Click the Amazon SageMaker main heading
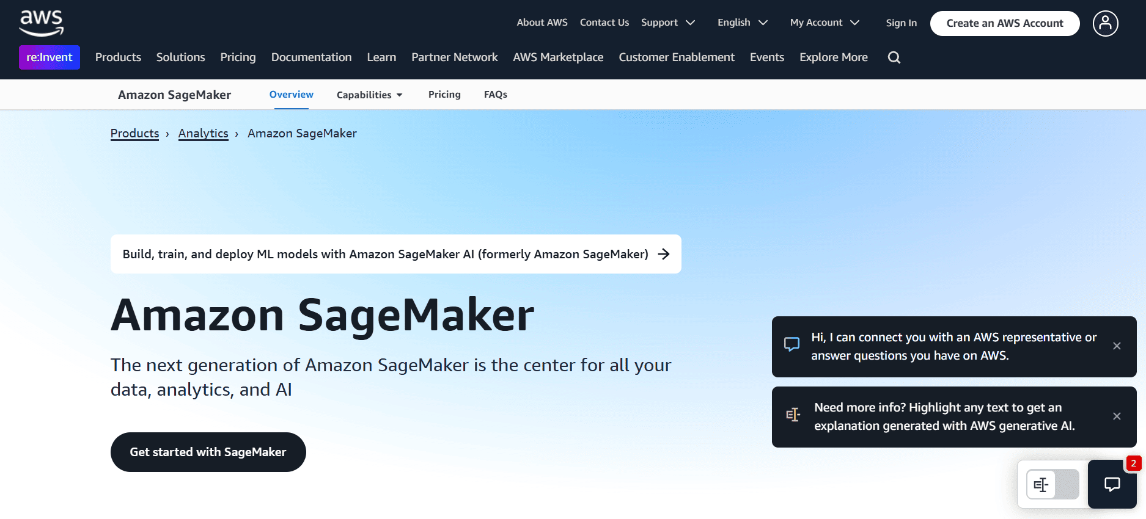The image size is (1146, 519). pyautogui.click(x=323, y=315)
